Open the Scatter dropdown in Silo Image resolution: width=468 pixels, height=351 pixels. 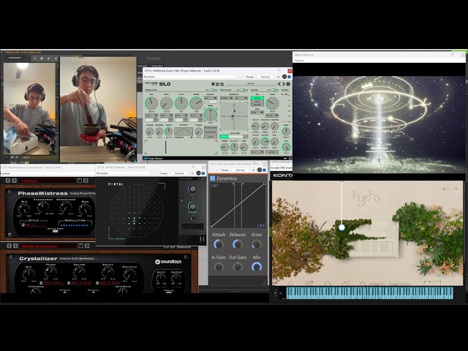tap(210, 98)
